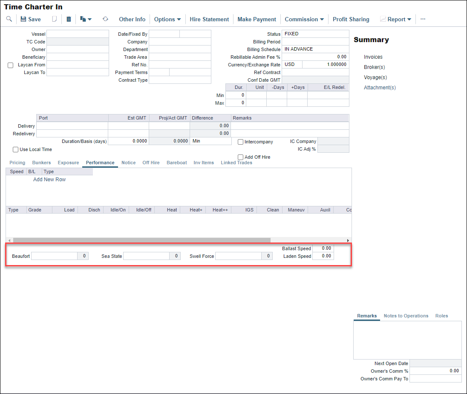This screenshot has width=467, height=394.
Task: Click the arrow beside the copy icon
Action: point(90,20)
